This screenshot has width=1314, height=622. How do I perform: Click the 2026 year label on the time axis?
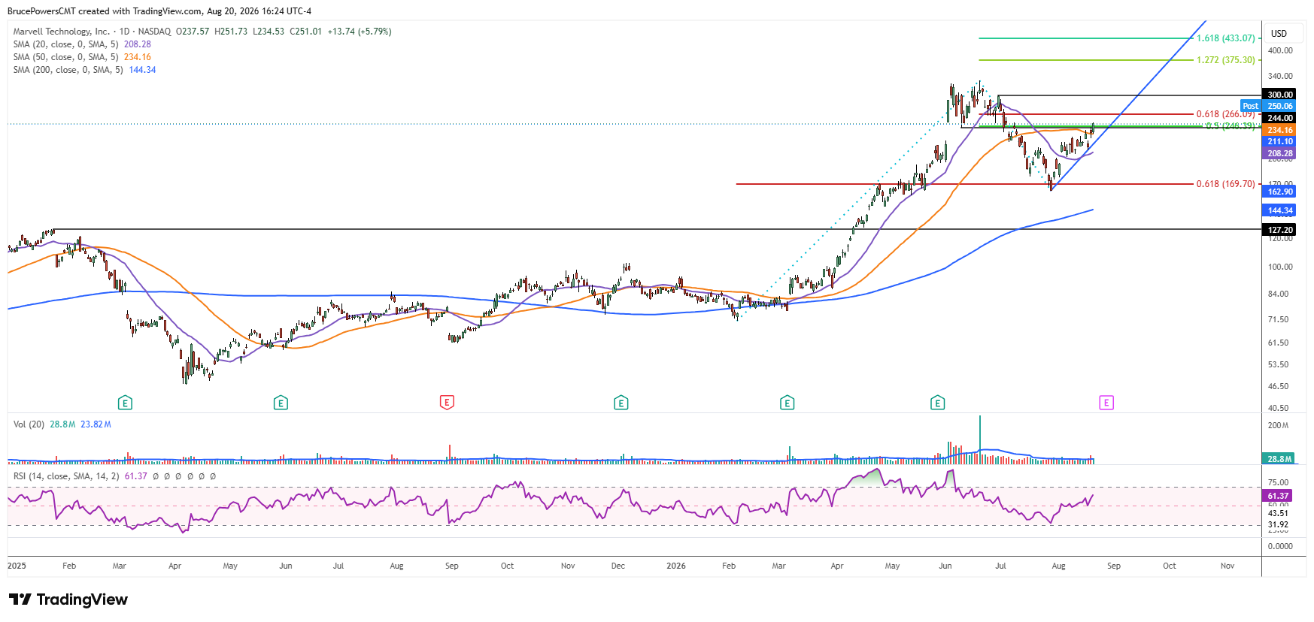[676, 566]
